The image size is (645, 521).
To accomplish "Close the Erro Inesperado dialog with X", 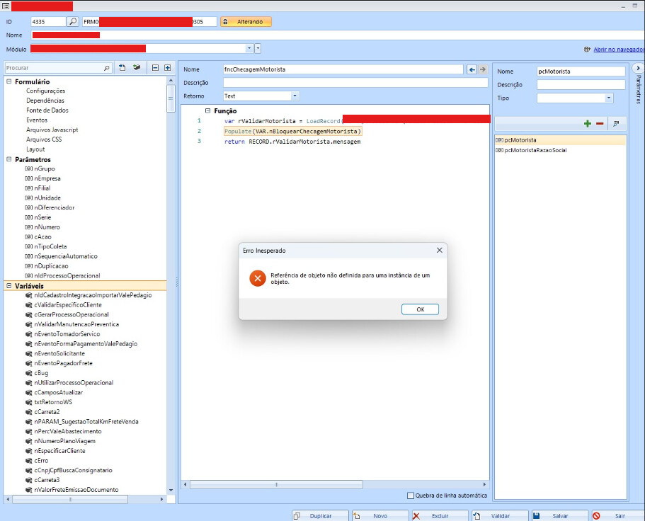I will tap(439, 251).
